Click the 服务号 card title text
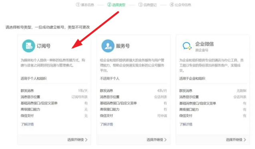This screenshot has width=255, height=149. 123,46
